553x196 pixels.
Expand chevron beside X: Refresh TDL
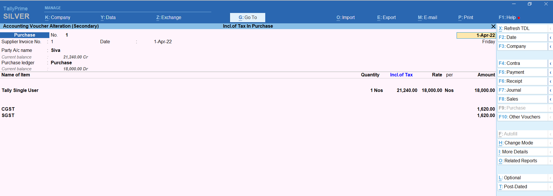tap(550, 29)
